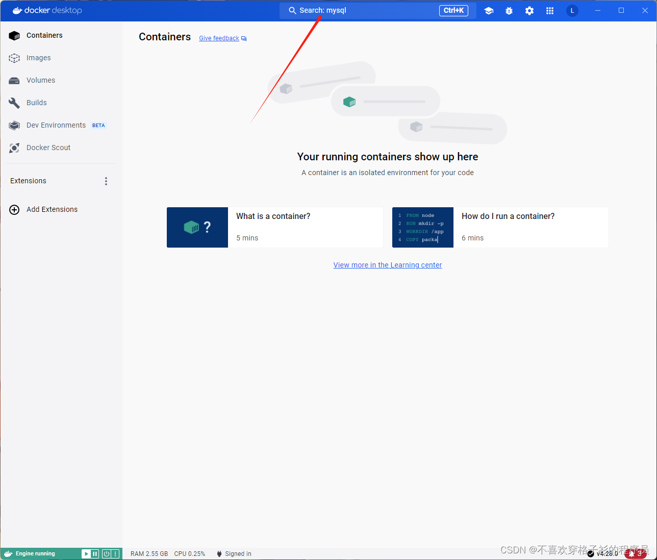Open the How do I run a container? card
Image resolution: width=657 pixels, height=560 pixels.
500,227
